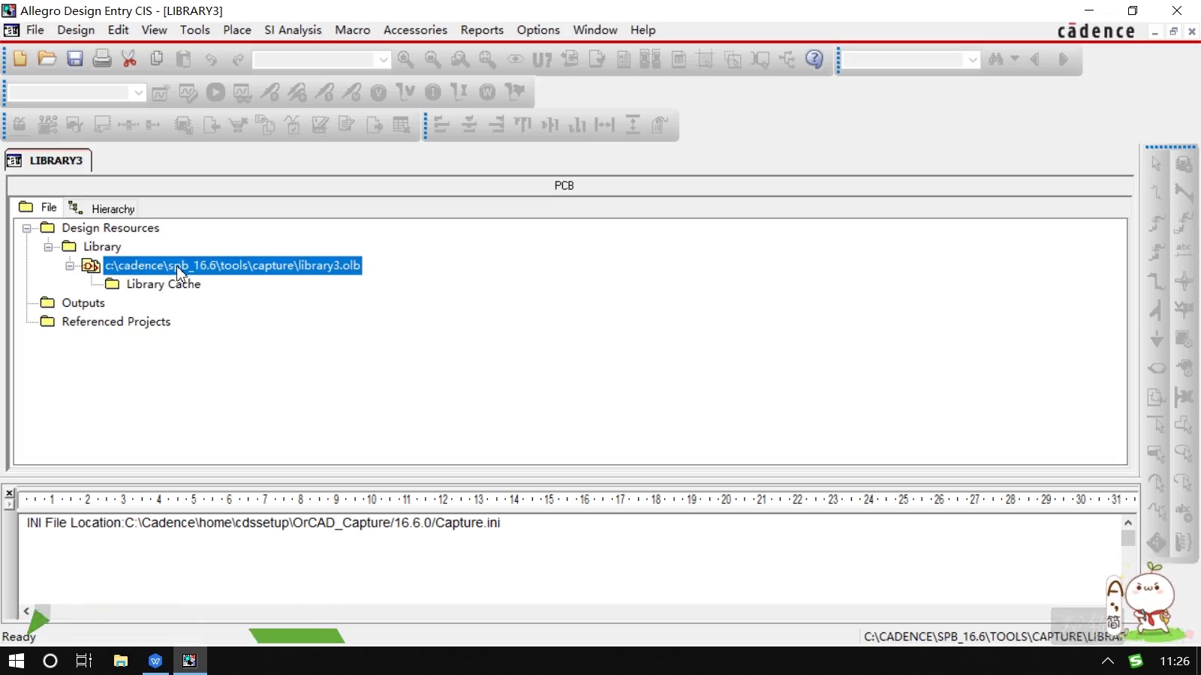Click the Align Left icon

point(442,125)
